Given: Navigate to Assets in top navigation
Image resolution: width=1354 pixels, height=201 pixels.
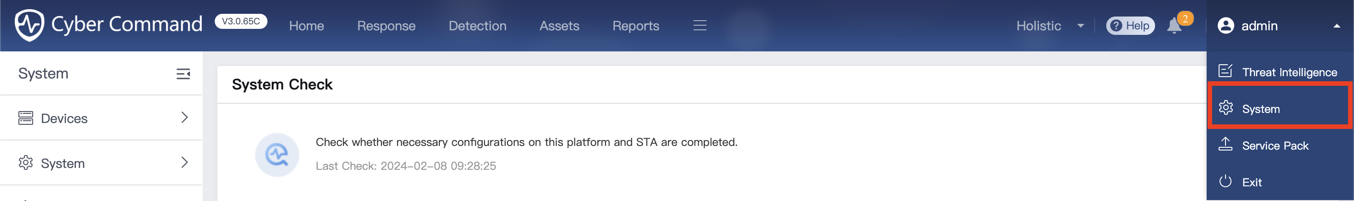Looking at the screenshot, I should point(559,26).
